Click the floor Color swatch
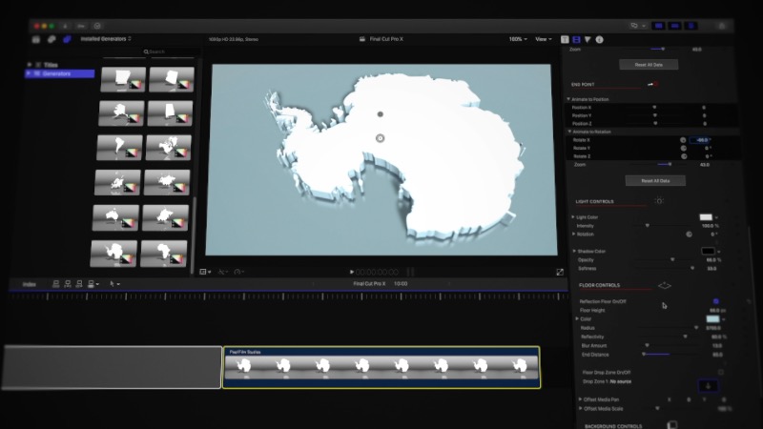Viewport: 763px width, 429px height. (712, 319)
